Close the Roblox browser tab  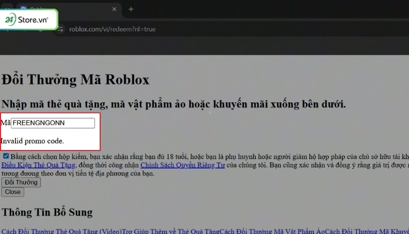(115, 9)
